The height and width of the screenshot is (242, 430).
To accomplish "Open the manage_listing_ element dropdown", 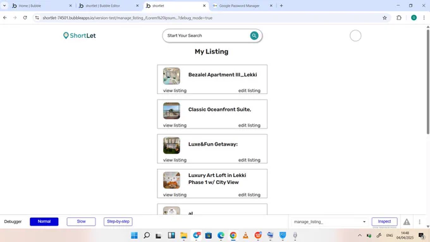I will coord(329,222).
